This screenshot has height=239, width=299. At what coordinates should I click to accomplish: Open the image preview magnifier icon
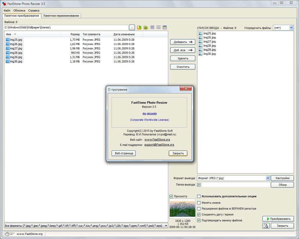[266, 226]
